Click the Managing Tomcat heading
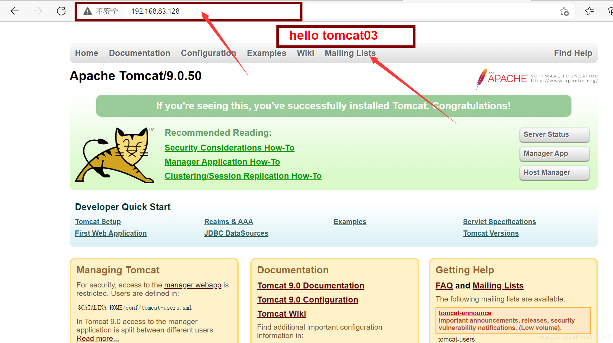This screenshot has width=613, height=343. coord(118,270)
